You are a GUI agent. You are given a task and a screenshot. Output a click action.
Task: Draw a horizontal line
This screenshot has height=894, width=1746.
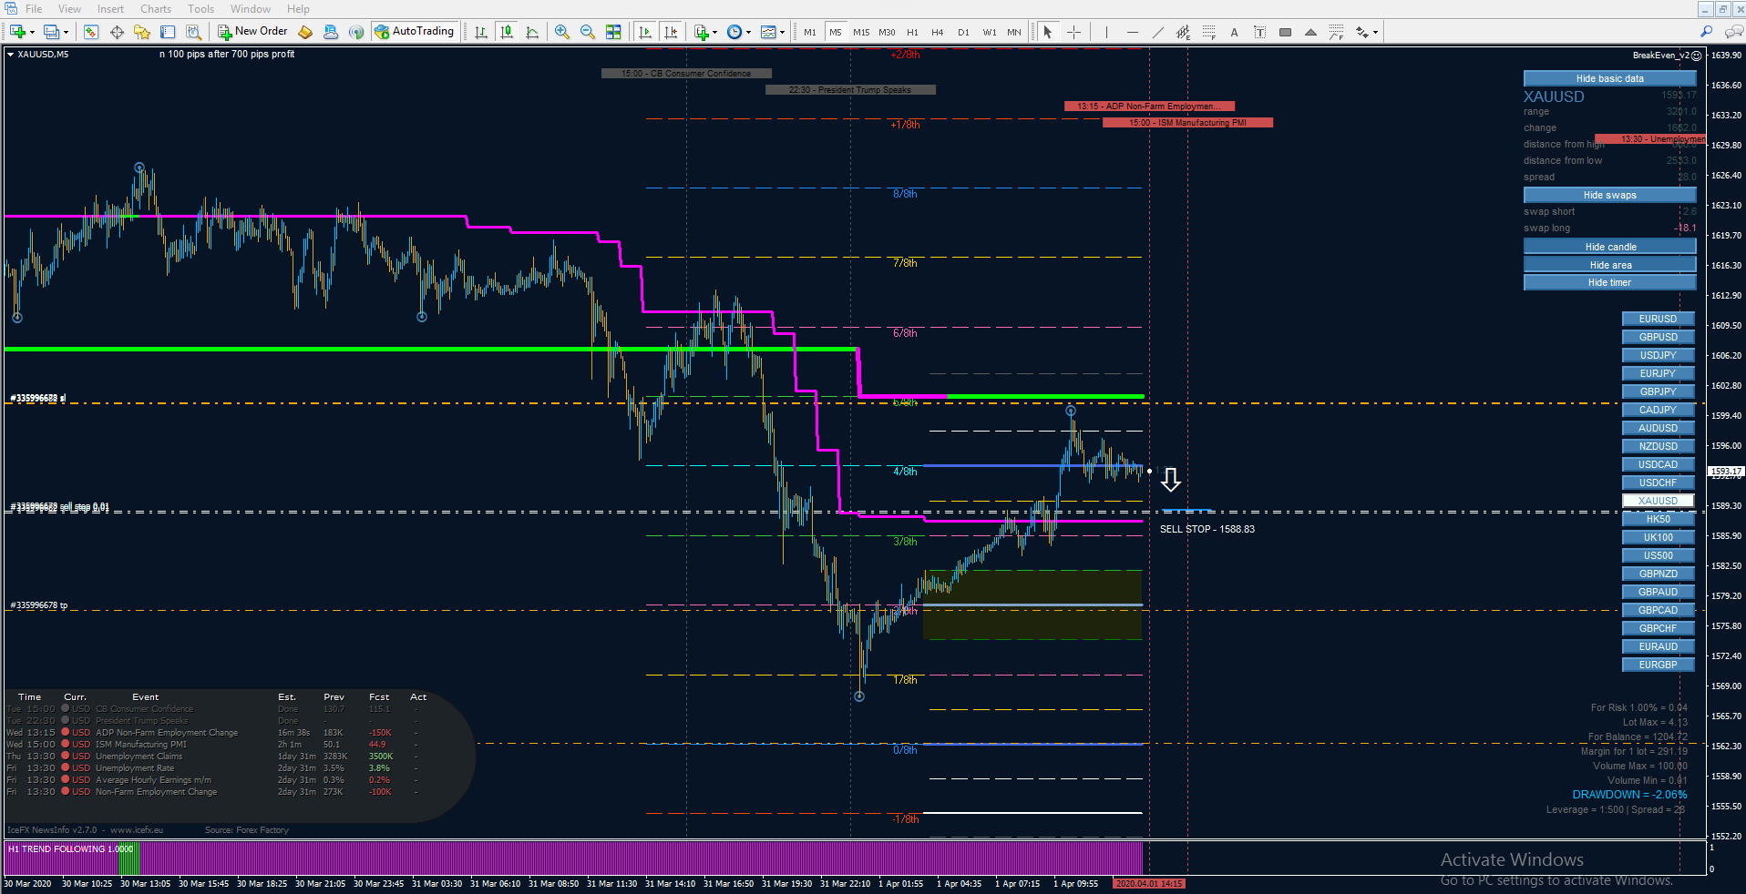(1132, 32)
